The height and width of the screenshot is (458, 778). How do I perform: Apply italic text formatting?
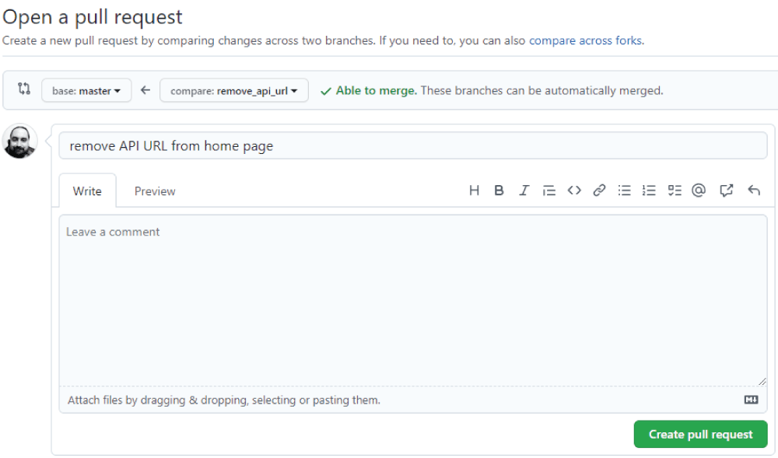tap(524, 191)
